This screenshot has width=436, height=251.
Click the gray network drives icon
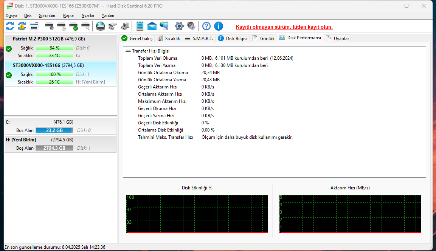click(x=112, y=26)
